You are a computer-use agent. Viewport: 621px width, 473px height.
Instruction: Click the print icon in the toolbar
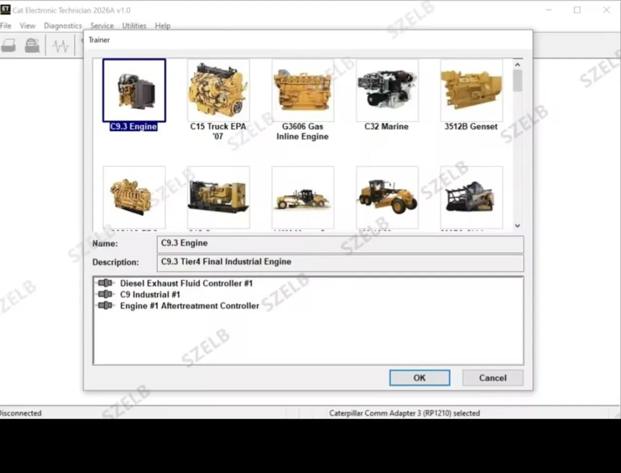[8, 46]
